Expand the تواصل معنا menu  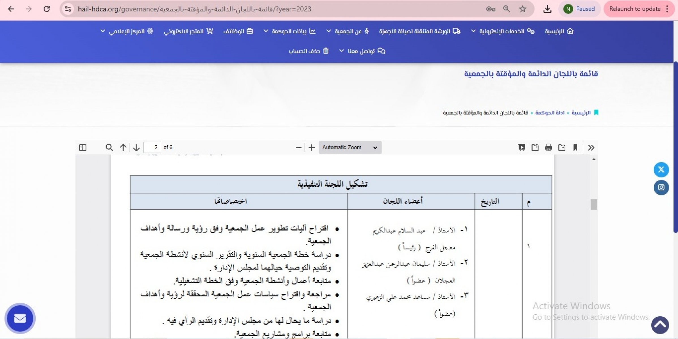coord(362,51)
